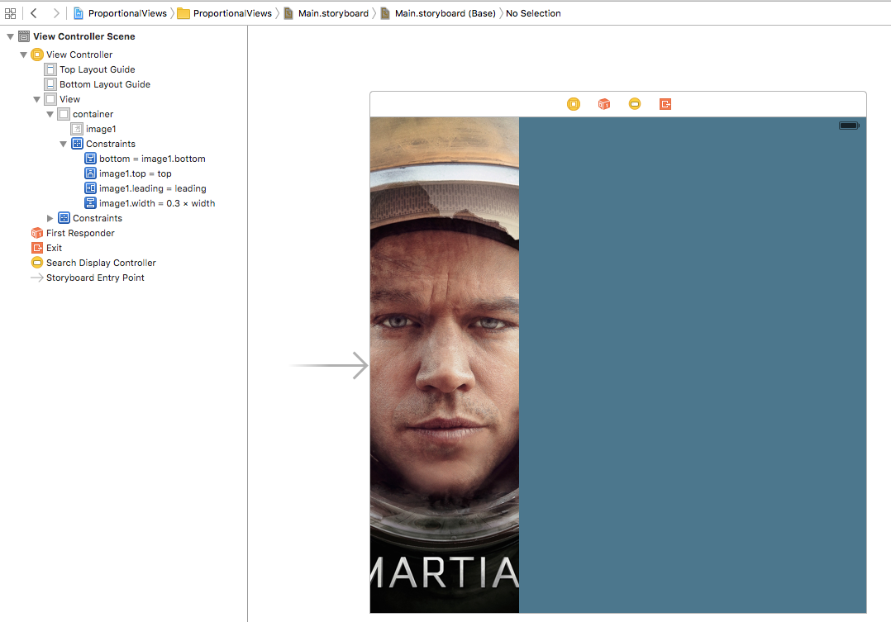Viewport: 891px width, 622px height.
Task: Open the related items grid menu
Action: (x=10, y=13)
